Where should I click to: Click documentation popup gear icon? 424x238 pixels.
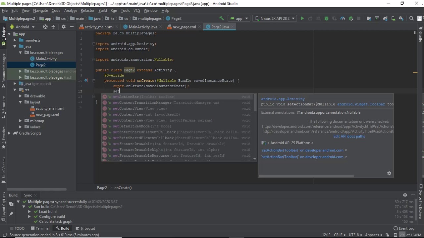(389, 173)
